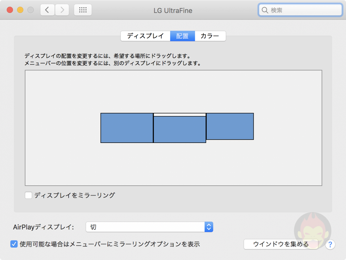The width and height of the screenshot is (346, 260).
Task: Select the left display rectangle
Action: (x=127, y=128)
